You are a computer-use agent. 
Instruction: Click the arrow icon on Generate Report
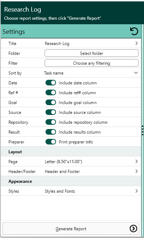133,229
